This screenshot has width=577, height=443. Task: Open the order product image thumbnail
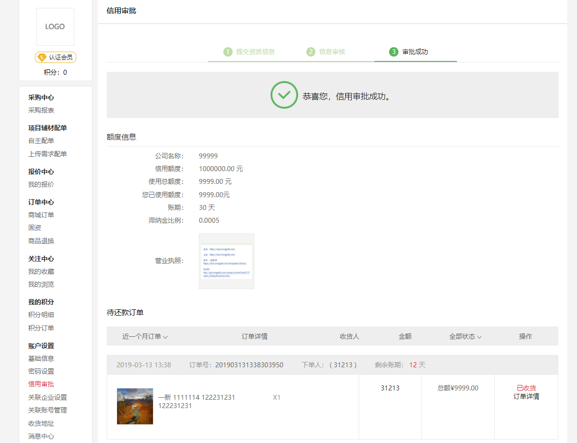click(x=135, y=406)
